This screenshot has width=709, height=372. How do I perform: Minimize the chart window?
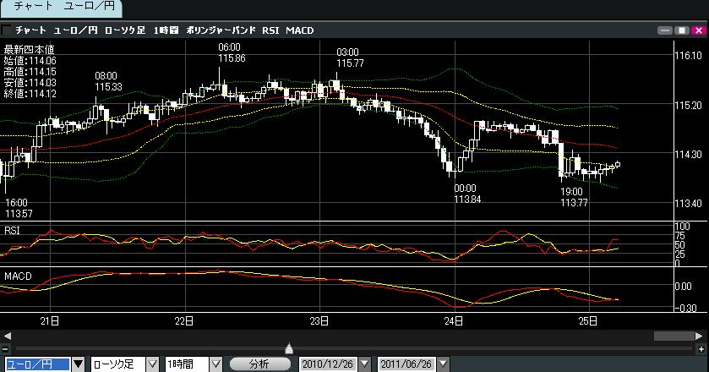pos(665,30)
